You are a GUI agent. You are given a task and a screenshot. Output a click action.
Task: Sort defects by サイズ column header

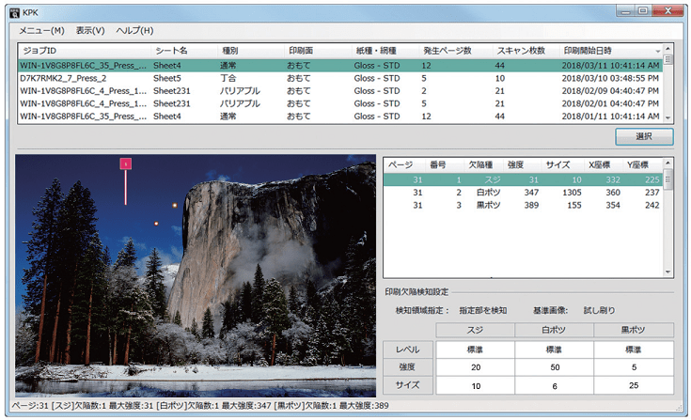(x=562, y=165)
